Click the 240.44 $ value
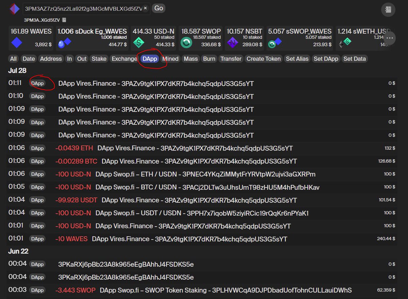408x299 pixels. pos(386,239)
